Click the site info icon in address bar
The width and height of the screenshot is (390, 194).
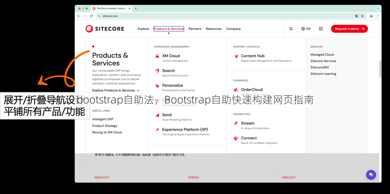coord(99,16)
